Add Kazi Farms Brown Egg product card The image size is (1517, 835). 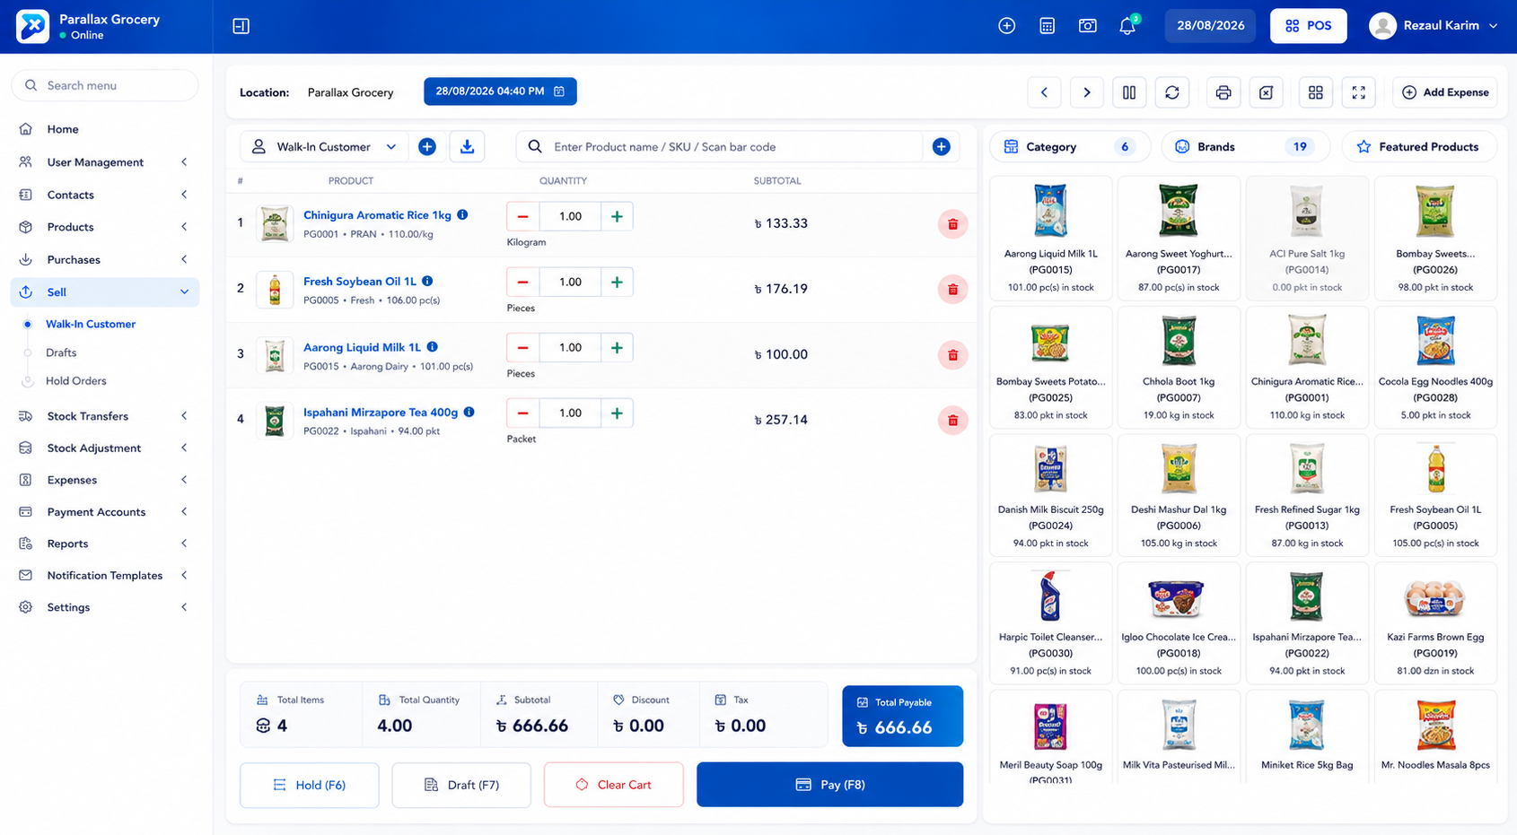tap(1434, 622)
